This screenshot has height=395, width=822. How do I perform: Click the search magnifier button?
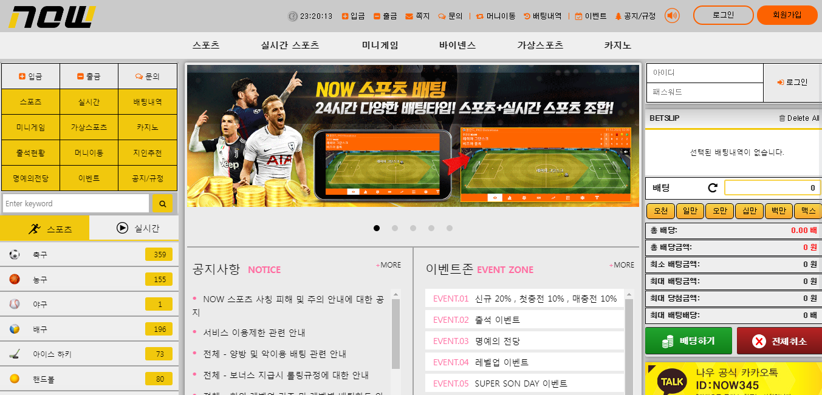(x=162, y=204)
